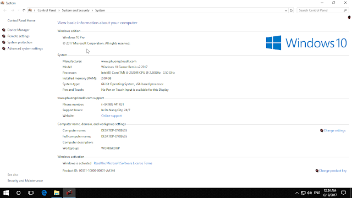
Task: Open Advanced system settings
Action: click(25, 48)
